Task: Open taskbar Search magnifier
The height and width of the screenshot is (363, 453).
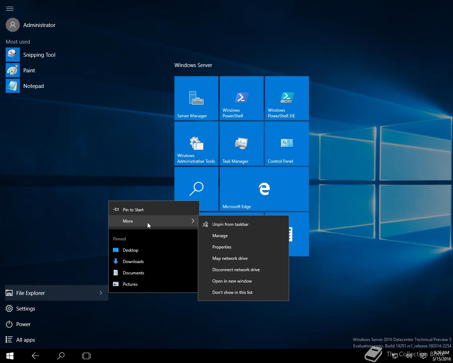Action: pos(61,356)
